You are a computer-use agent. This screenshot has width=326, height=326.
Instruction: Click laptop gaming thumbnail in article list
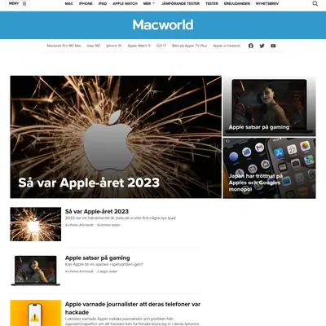36,271
